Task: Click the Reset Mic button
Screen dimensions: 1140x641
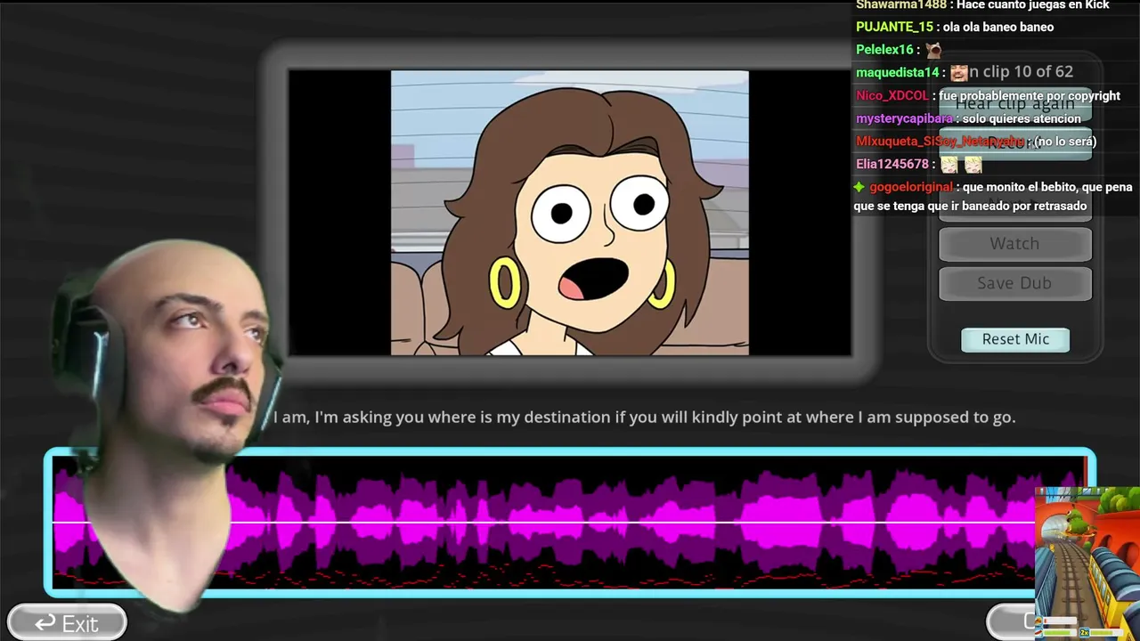Action: point(1015,339)
